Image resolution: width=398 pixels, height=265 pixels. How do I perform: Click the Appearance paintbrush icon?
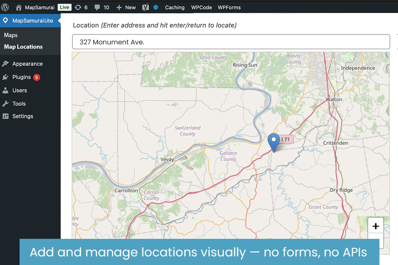tap(5, 64)
